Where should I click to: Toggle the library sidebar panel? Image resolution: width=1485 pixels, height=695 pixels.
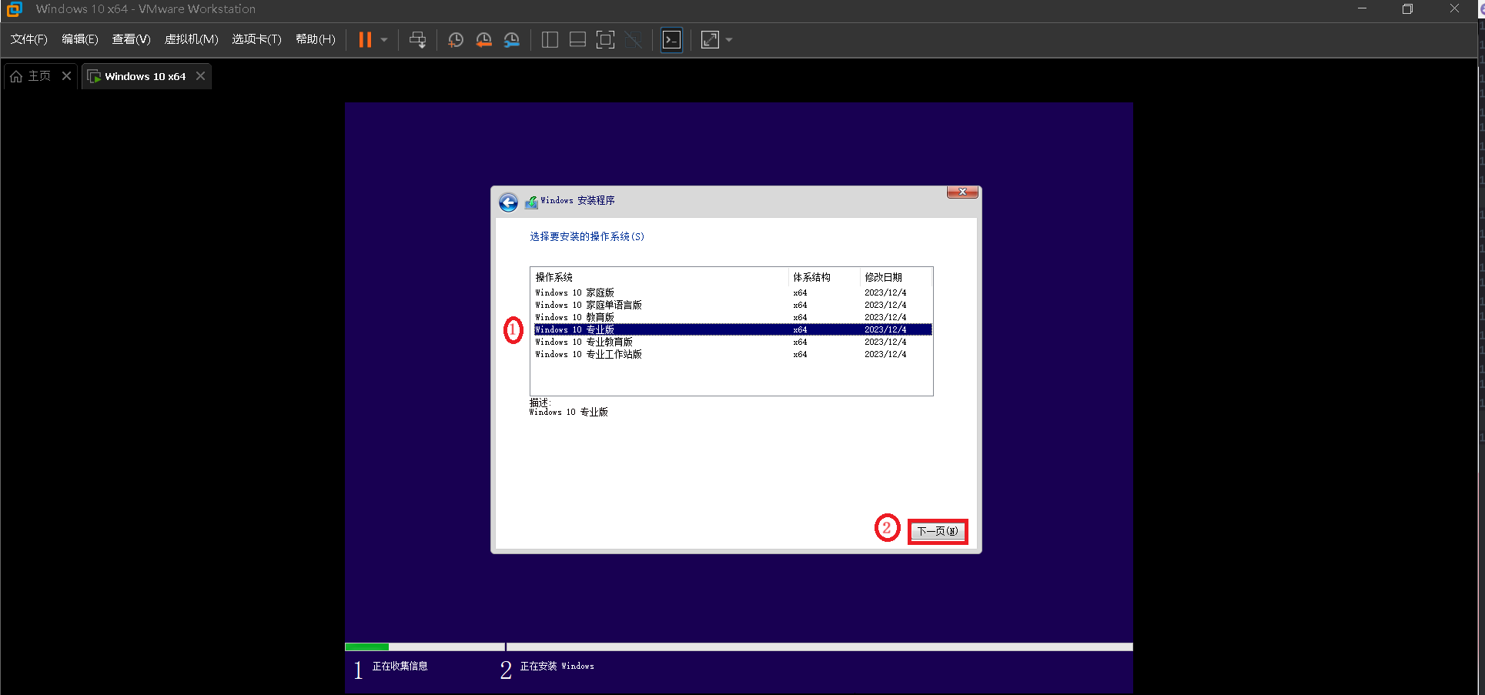(550, 40)
